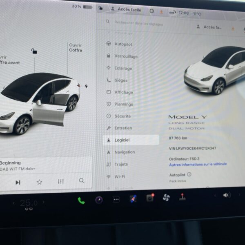
Task: Decrease volume with left arrow
Action: [x=215, y=195]
